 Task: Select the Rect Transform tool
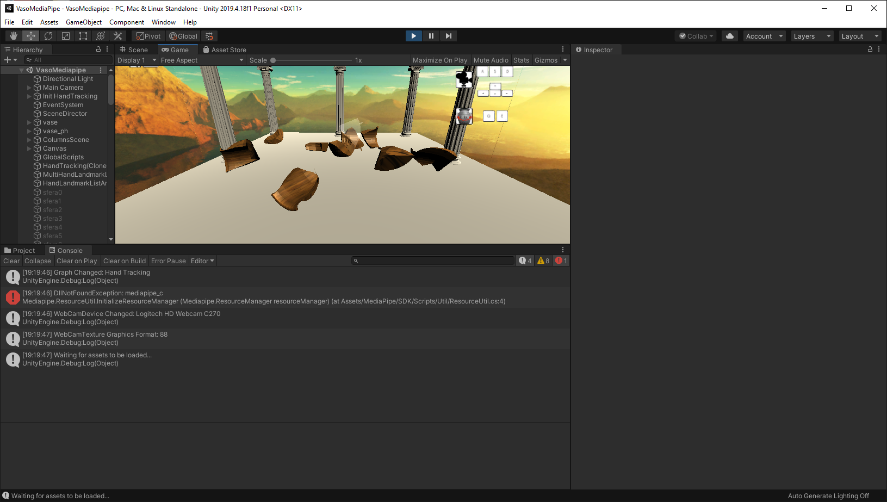coord(83,35)
